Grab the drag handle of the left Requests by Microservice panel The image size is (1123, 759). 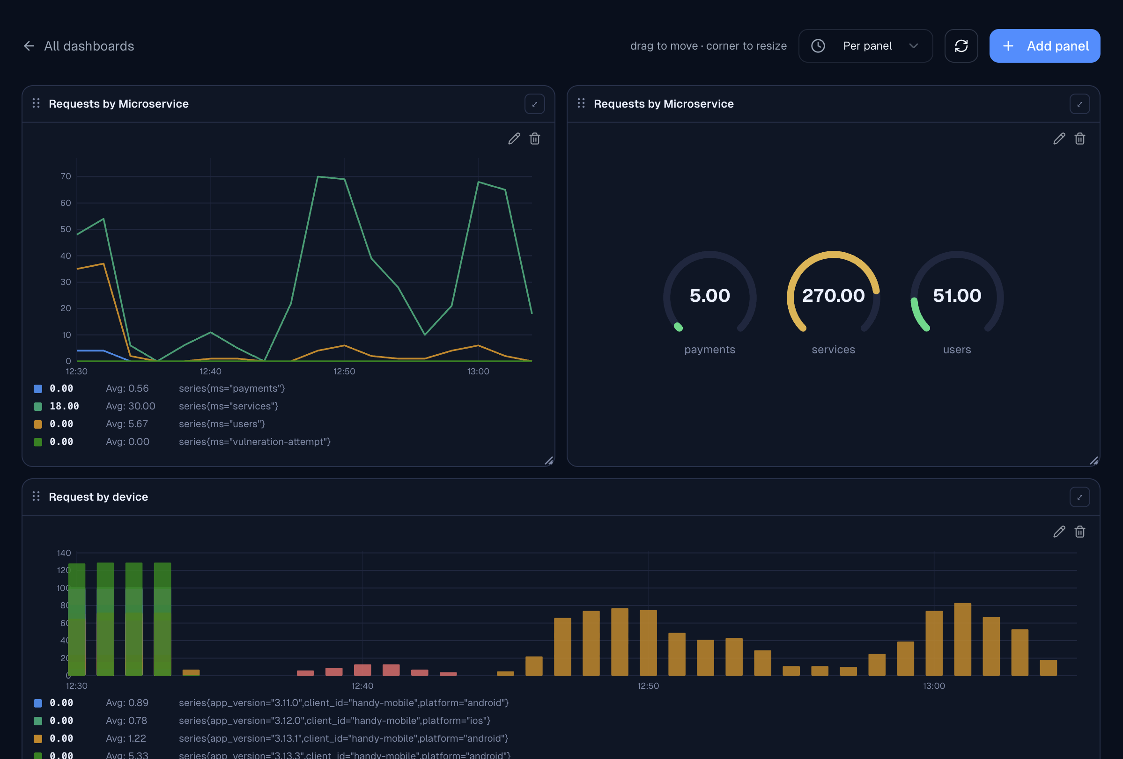click(x=36, y=103)
